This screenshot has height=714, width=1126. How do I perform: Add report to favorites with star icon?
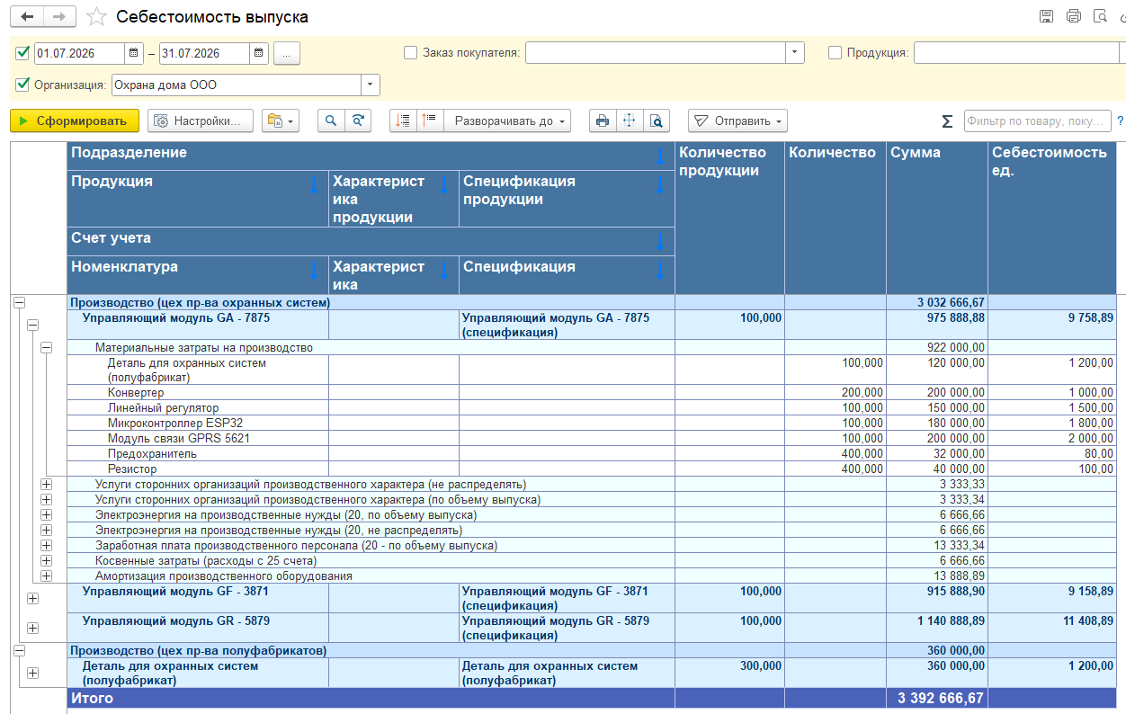(x=96, y=17)
